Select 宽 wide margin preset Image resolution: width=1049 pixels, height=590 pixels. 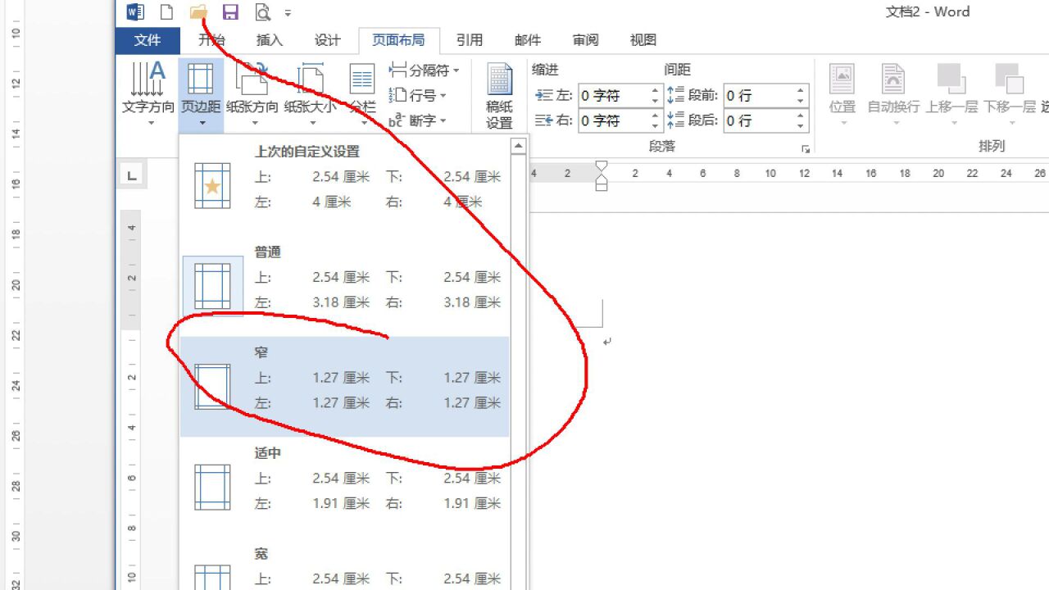(x=345, y=565)
